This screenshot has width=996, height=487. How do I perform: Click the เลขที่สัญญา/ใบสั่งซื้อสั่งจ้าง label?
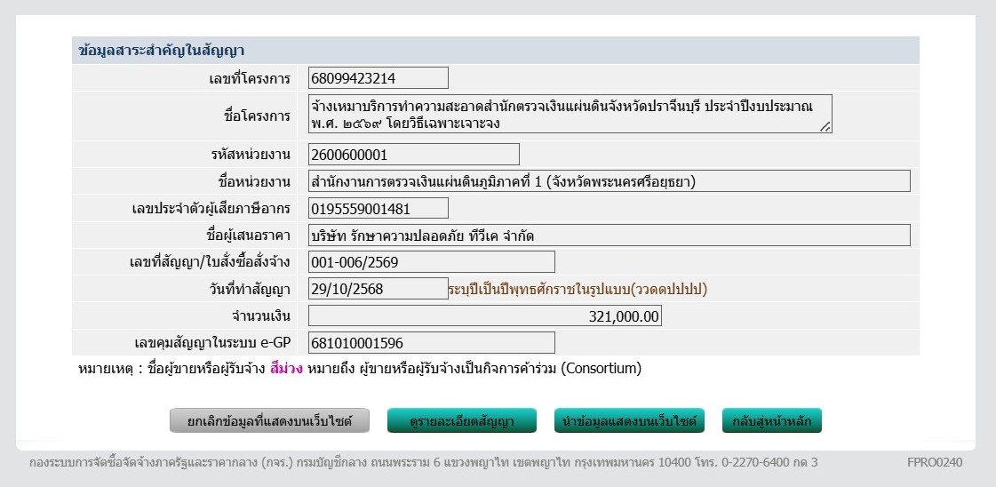tap(211, 262)
